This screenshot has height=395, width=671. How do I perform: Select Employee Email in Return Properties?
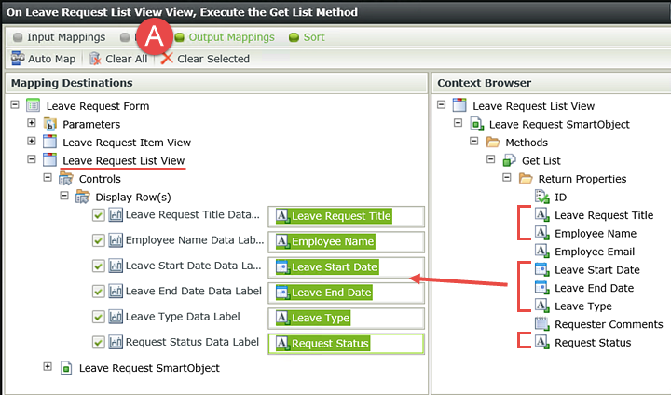595,252
